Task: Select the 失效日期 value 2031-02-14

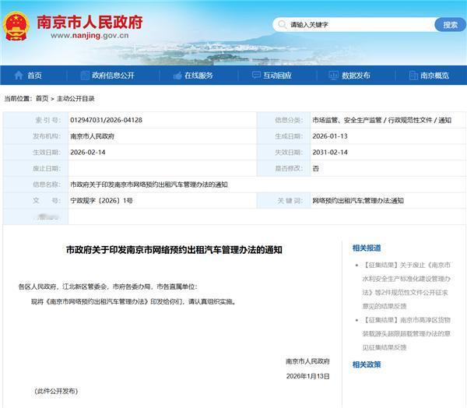Action: point(330,153)
